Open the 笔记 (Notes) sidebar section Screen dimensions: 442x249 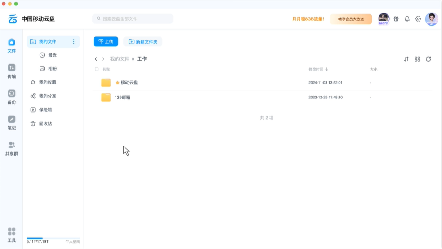(x=12, y=122)
